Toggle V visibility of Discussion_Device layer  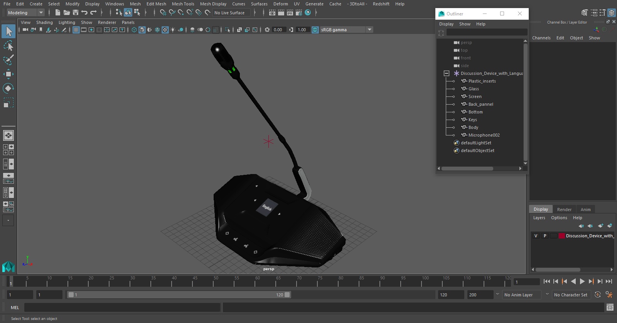pos(536,236)
